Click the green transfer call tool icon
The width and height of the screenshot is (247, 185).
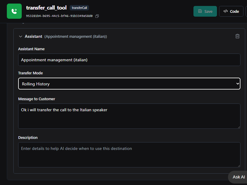pos(14,11)
